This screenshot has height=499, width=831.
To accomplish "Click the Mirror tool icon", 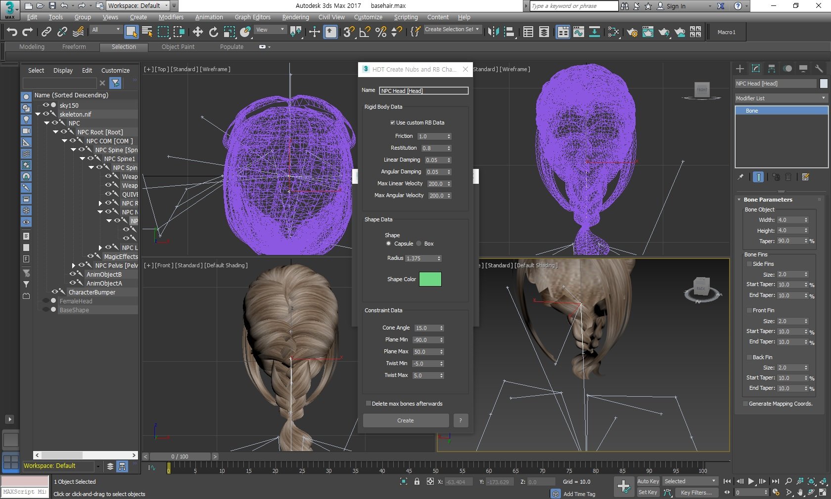I will 493,32.
